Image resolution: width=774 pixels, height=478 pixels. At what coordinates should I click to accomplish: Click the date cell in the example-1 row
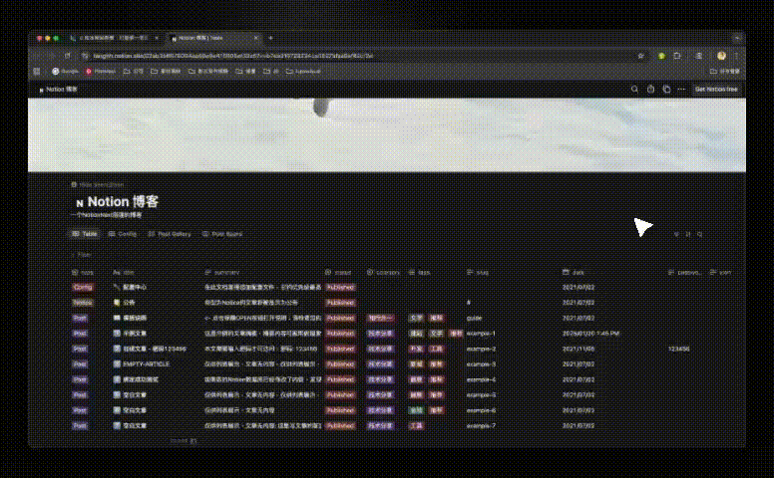tap(590, 334)
